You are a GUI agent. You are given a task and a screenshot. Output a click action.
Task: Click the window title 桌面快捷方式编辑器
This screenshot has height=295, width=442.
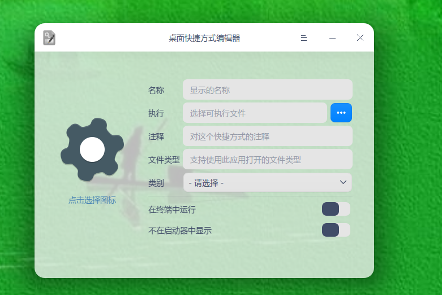(x=204, y=38)
